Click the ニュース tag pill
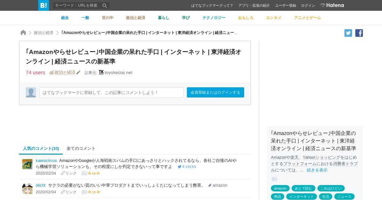382x200 pixels. click(x=344, y=197)
